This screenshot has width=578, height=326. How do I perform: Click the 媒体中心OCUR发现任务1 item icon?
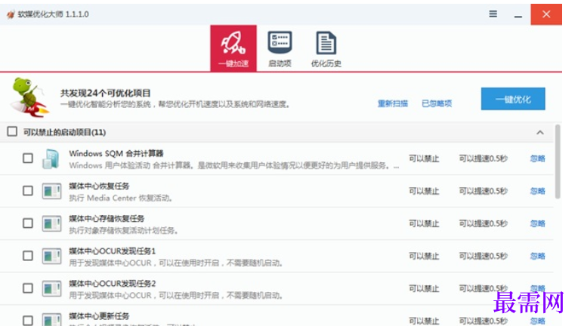[x=51, y=256]
